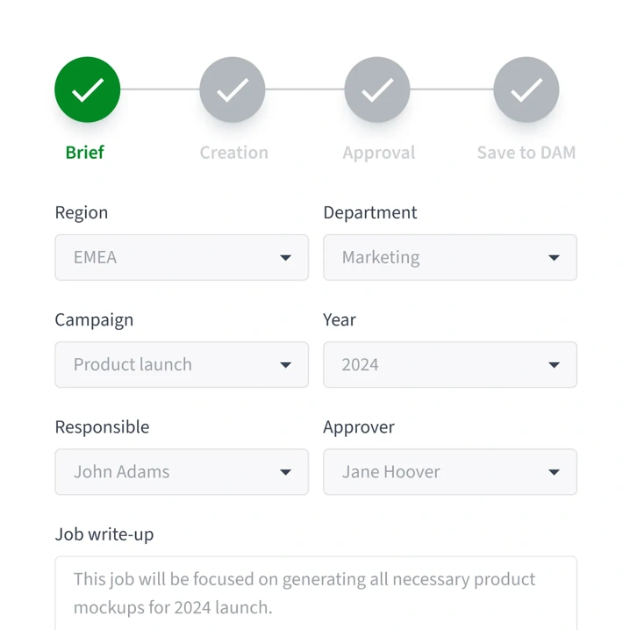
Task: Open the 2024 year selector
Action: 435,365
